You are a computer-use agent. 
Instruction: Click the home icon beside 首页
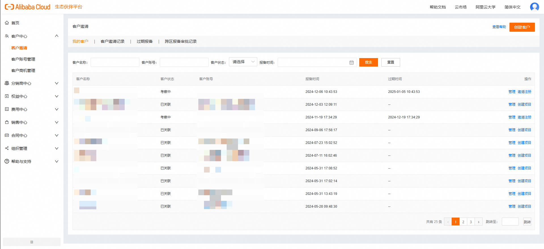[x=7, y=23]
